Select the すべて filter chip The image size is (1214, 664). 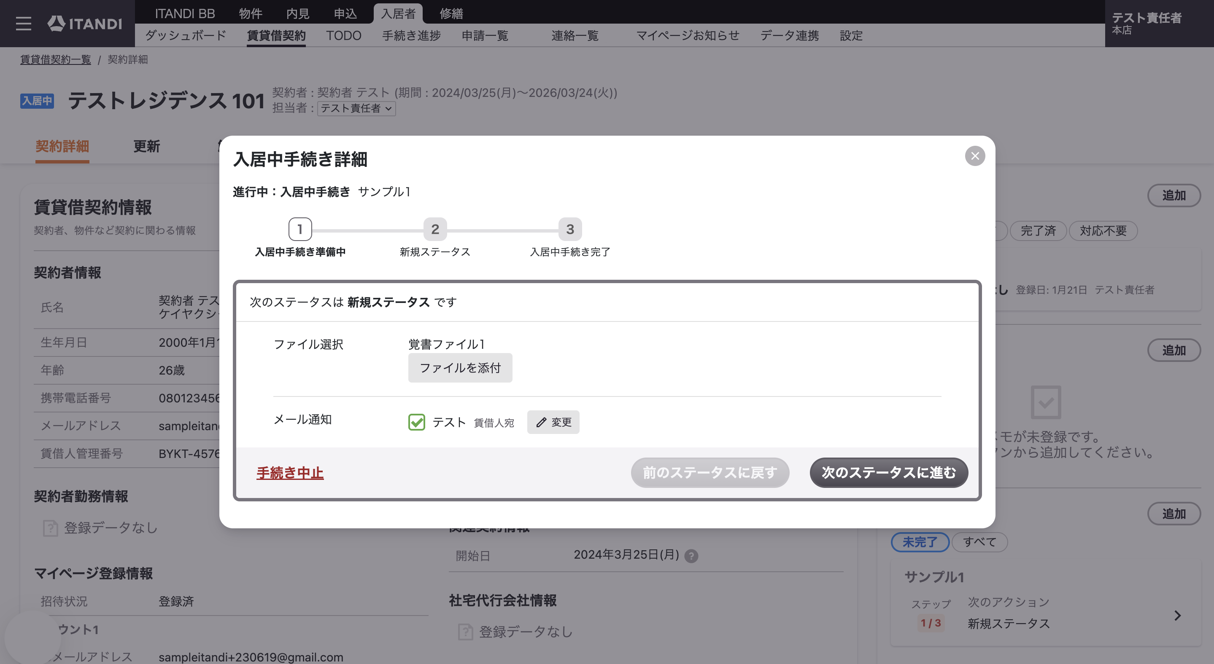coord(980,542)
